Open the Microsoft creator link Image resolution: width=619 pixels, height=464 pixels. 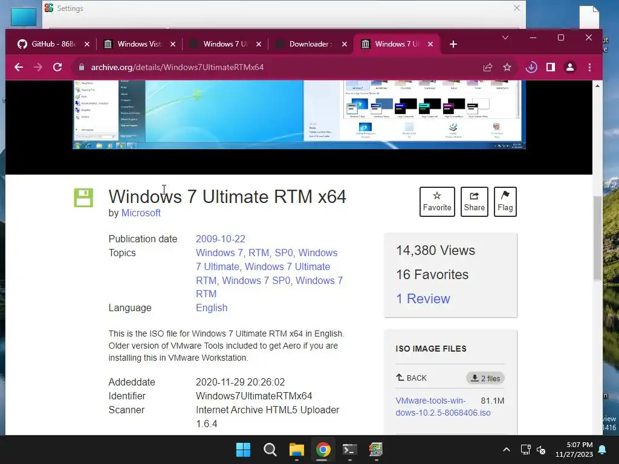click(x=141, y=213)
